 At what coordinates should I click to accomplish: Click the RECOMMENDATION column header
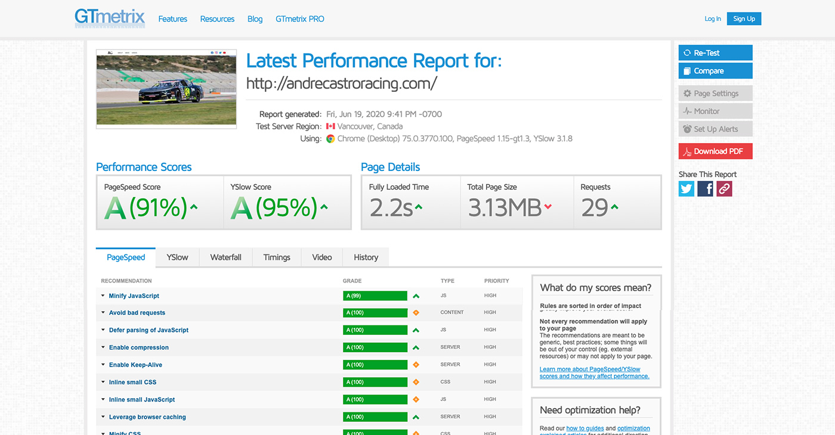pyautogui.click(x=126, y=281)
